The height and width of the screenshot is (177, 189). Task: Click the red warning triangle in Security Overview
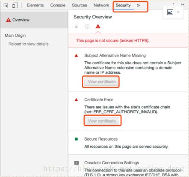coord(98,26)
